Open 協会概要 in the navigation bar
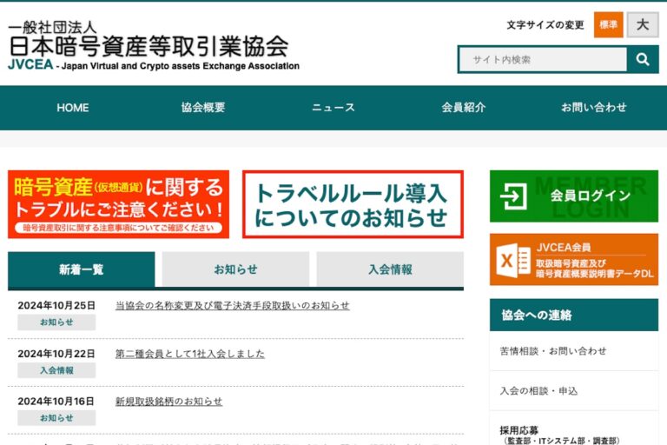Viewport: 667px width, 445px height. tap(203, 108)
